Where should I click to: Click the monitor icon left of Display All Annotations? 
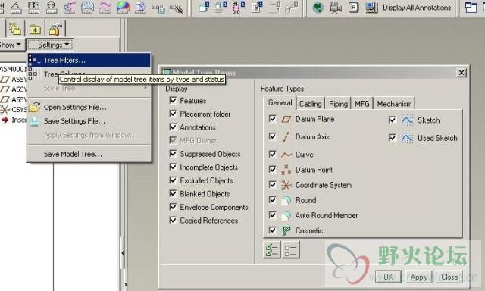[371, 8]
